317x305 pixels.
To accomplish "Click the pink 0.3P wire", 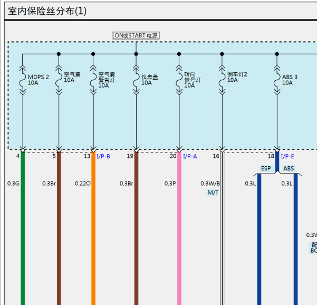I will pos(179,228).
